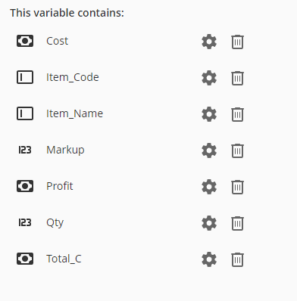Delete the Total_C variable
Screen dimensions: 297x301
tap(237, 259)
